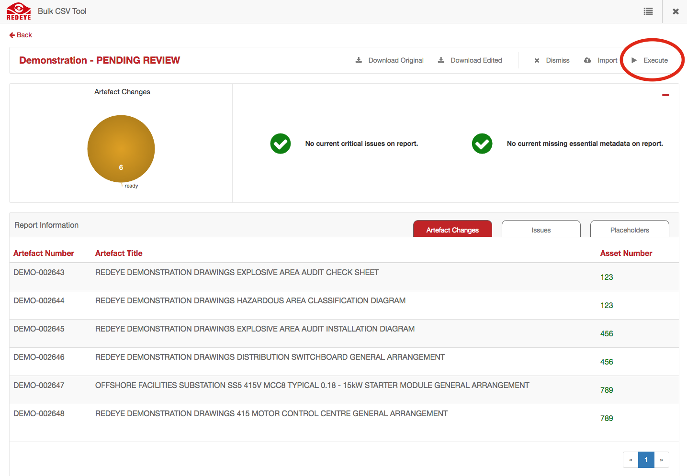Screen dimensions: 687x476
Task: Dismiss the pending review report
Action: point(552,60)
